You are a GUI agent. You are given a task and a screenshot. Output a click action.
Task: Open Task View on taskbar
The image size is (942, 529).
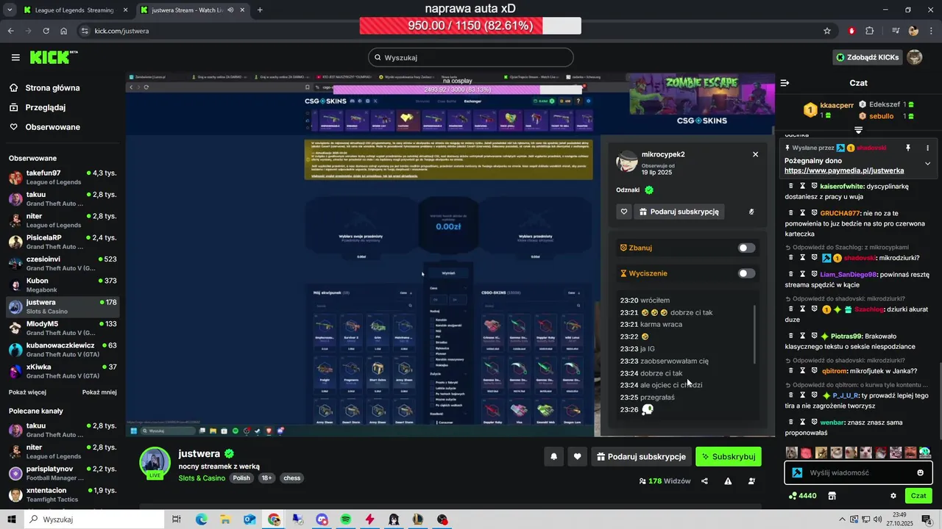(x=177, y=519)
